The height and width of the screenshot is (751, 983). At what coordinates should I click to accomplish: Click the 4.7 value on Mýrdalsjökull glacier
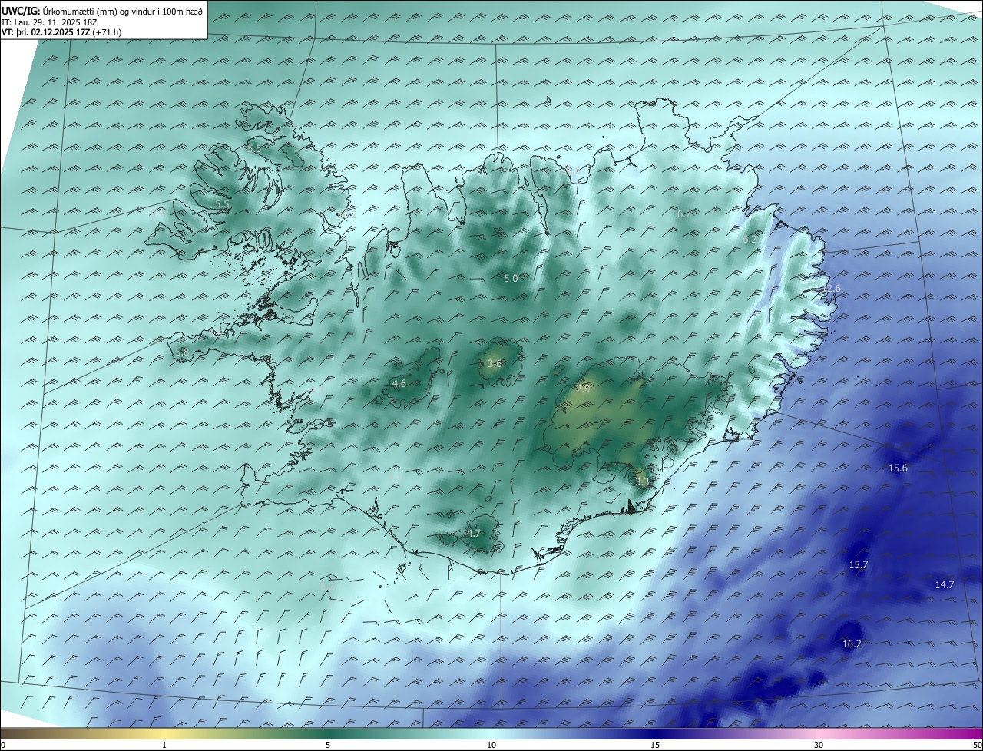tap(474, 533)
